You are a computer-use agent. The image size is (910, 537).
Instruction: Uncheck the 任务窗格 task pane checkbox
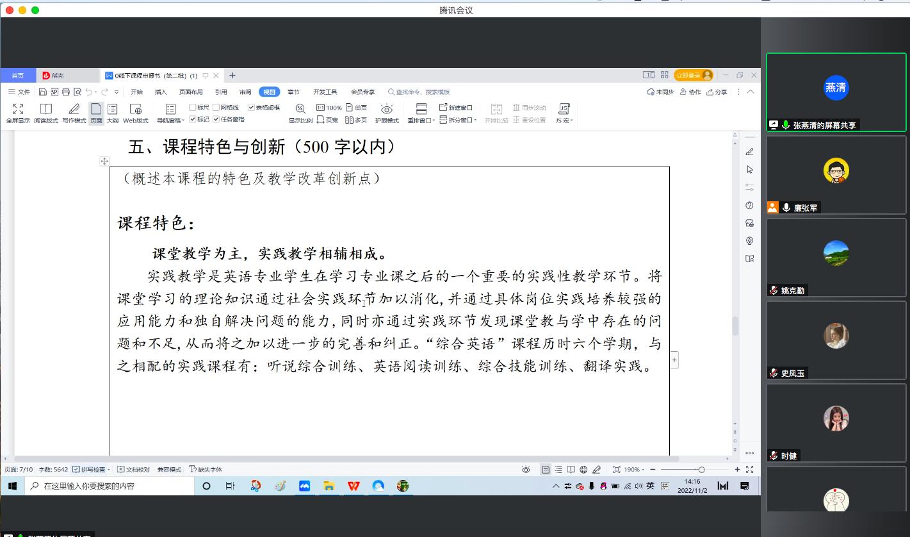pyautogui.click(x=216, y=119)
